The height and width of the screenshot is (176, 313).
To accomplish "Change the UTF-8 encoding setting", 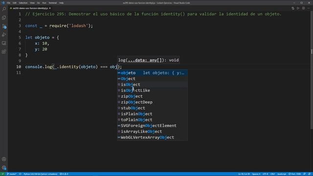I will click(x=265, y=174).
